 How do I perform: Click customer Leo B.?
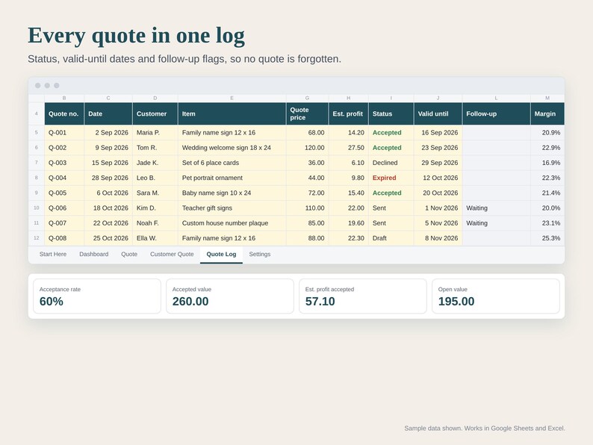click(x=155, y=178)
